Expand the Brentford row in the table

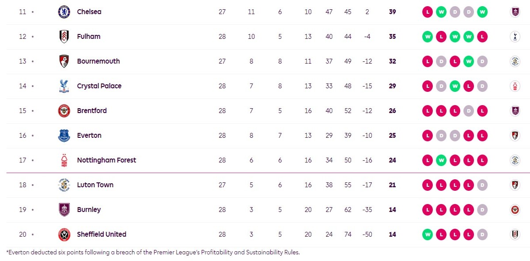[x=265, y=111]
